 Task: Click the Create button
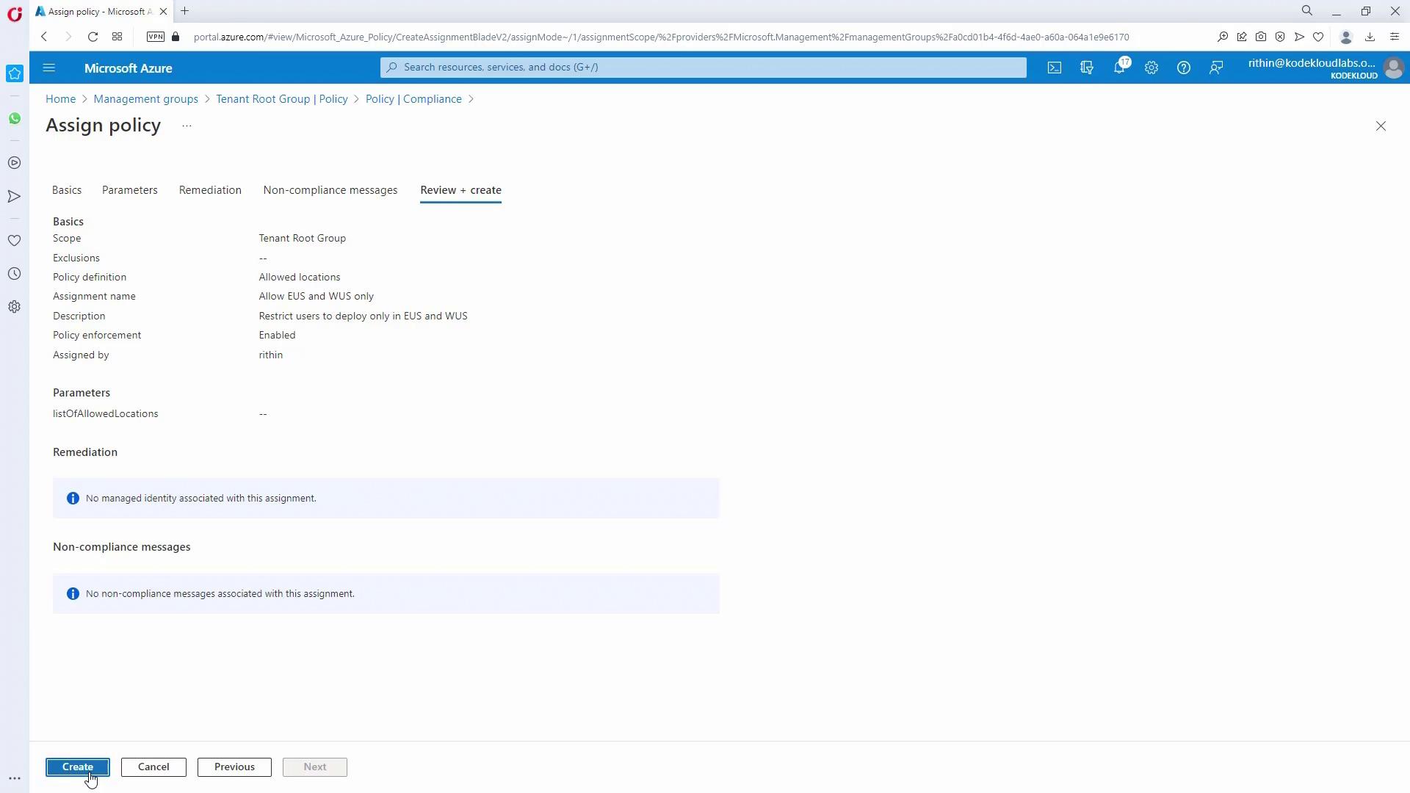(x=78, y=767)
